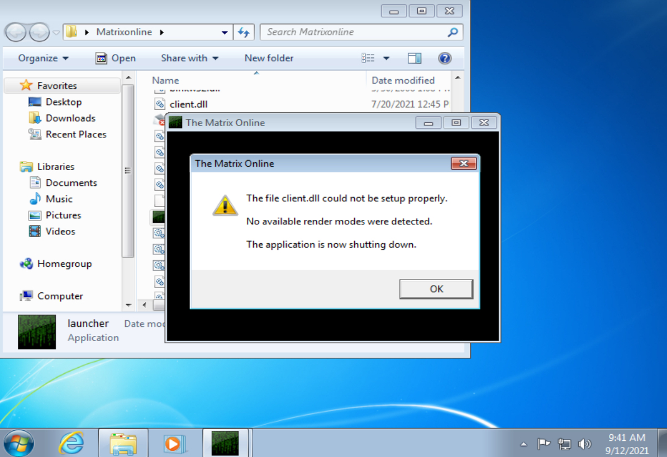Click OK in the error dialog

(436, 289)
